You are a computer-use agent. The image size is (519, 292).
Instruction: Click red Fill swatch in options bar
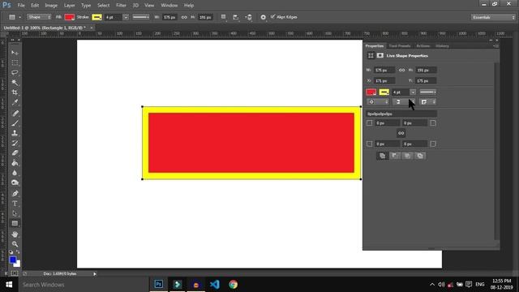(69, 17)
